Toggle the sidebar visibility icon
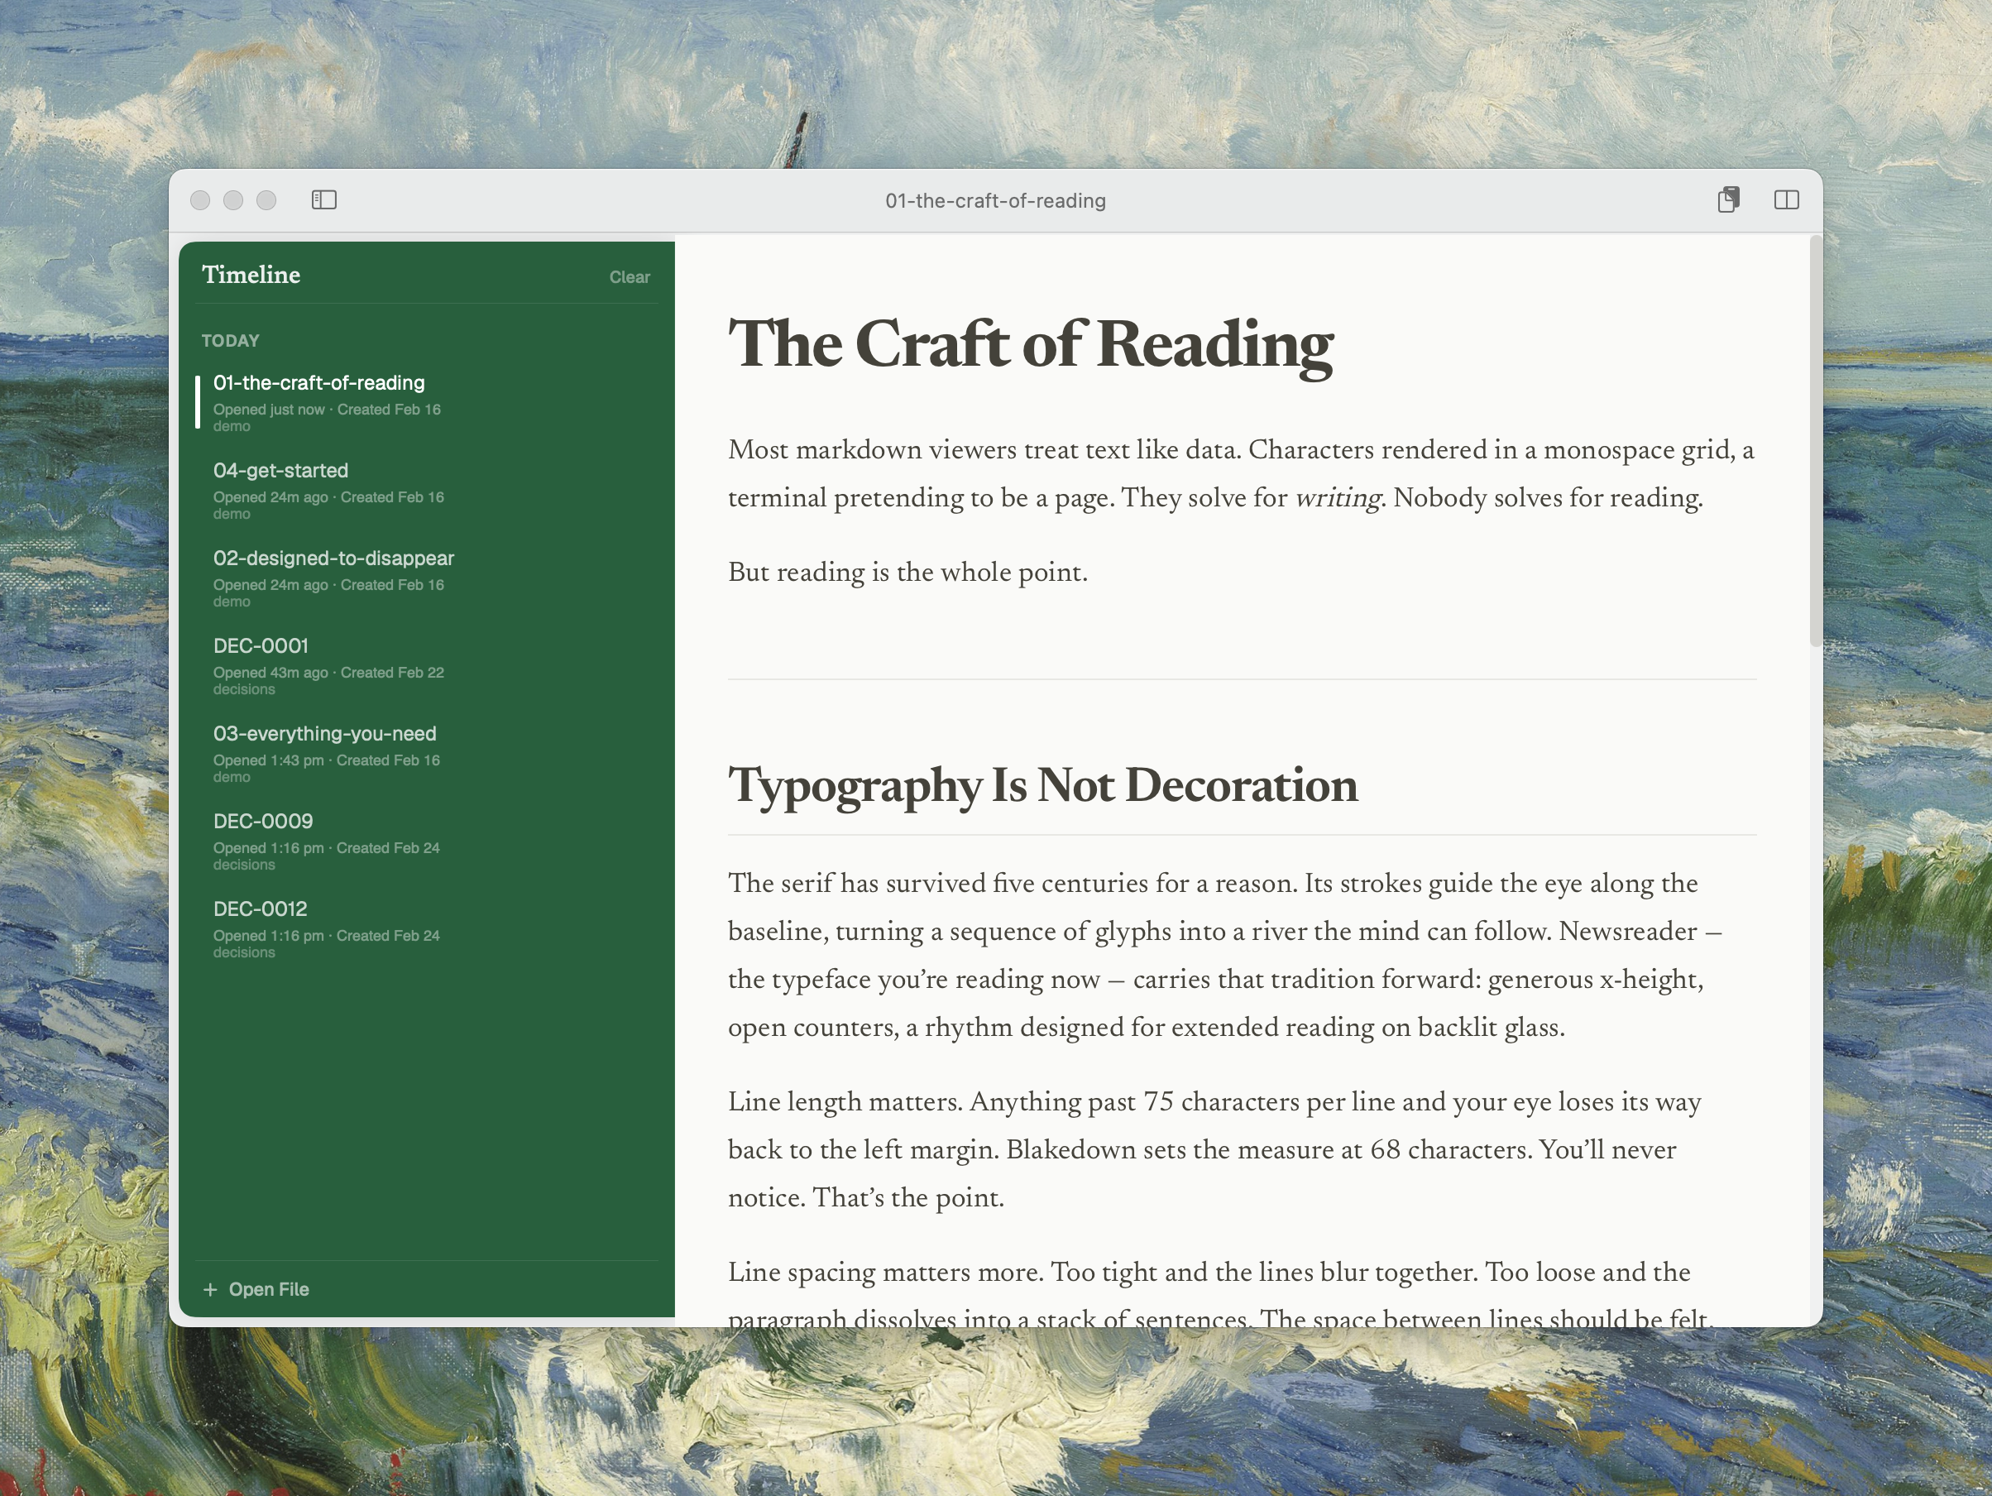Viewport: 1992px width, 1496px height. click(x=325, y=200)
